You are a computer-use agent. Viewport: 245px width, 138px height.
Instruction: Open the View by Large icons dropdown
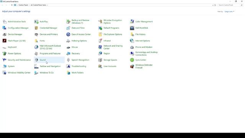coord(229,11)
